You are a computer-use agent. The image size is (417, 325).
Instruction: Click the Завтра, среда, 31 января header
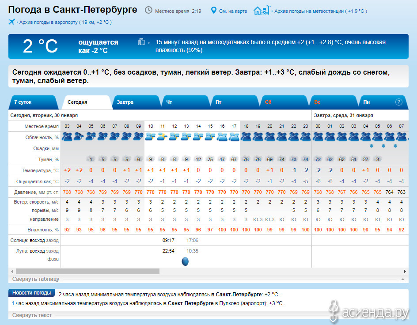click(x=343, y=115)
